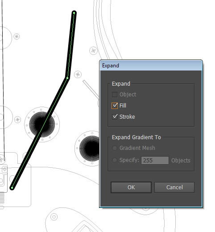Select the bottom anchor point of the path
215x232 pixels.
click(x=12, y=188)
